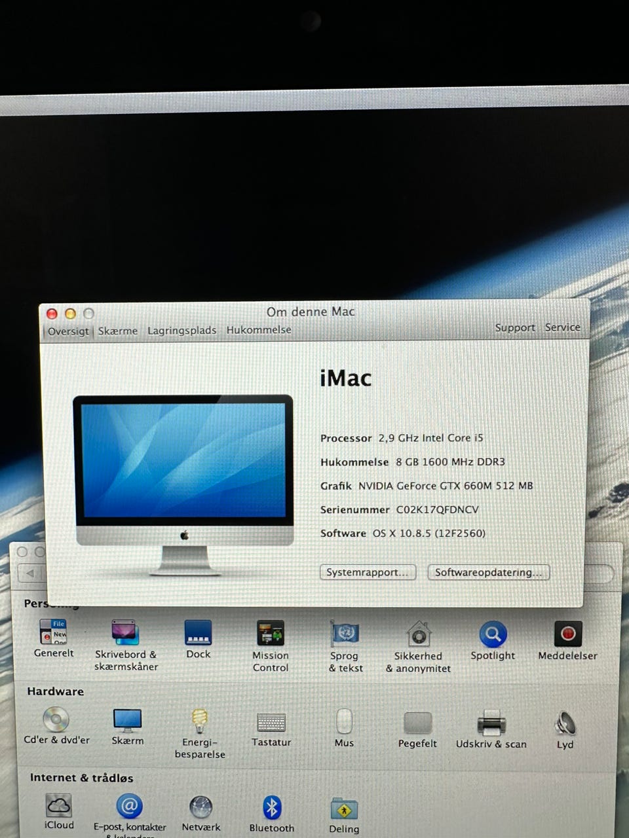Open Generelt preferences pane
Screen dimensions: 629x838
[54, 638]
